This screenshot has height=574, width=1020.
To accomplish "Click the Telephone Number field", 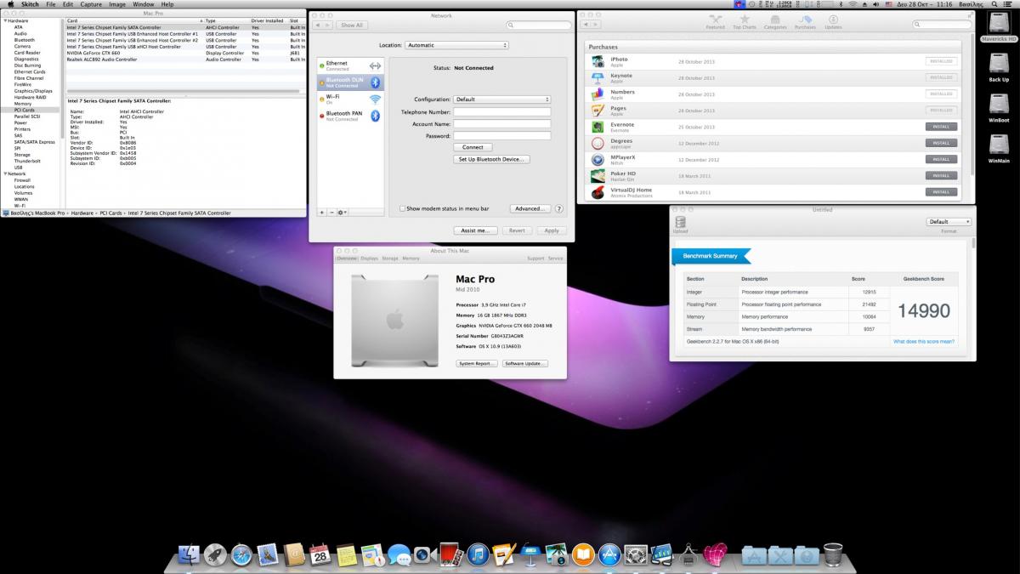I will click(x=501, y=111).
